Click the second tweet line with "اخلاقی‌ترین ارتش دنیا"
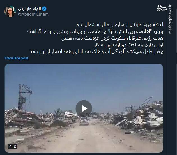Screen dimensions: 177x155 tap(95, 31)
